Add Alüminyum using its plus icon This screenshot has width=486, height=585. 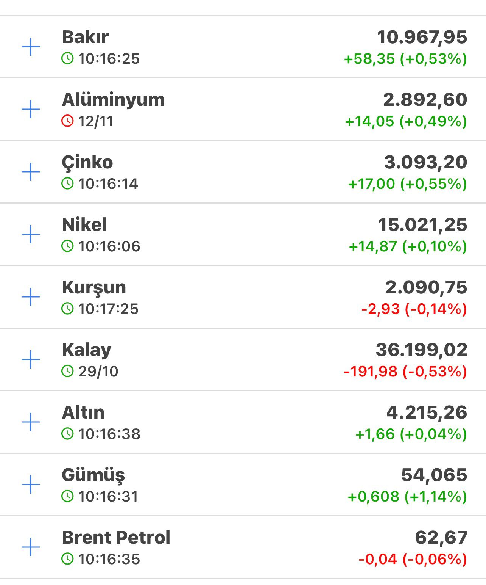click(x=31, y=110)
